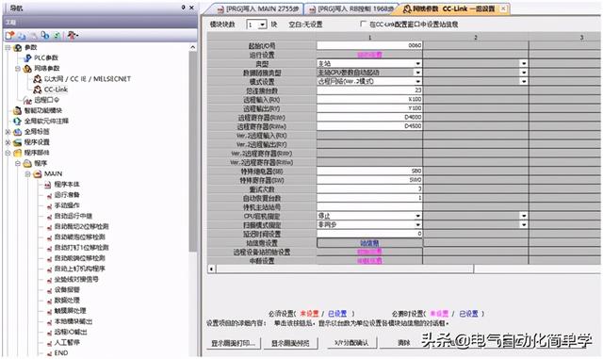The width and height of the screenshot is (603, 359).
Task: Click the empty 待机主站站号 field
Action: click(x=369, y=207)
